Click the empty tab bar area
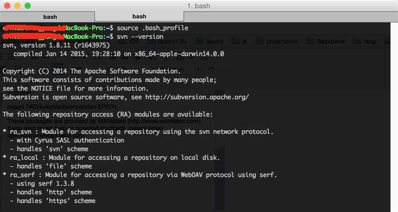 pos(291,16)
